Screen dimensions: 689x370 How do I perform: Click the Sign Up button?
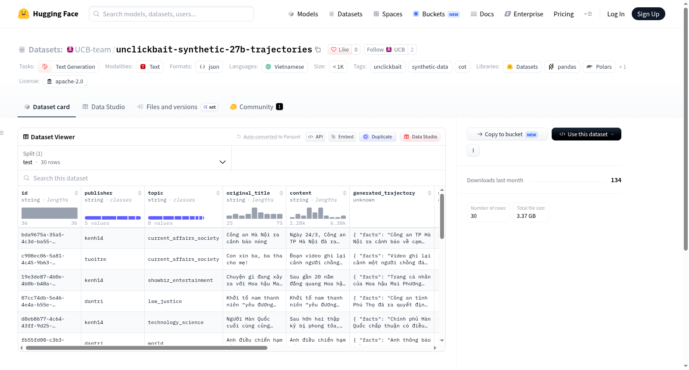click(x=648, y=14)
